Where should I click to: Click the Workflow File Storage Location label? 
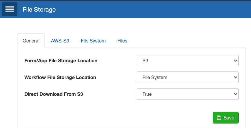(60, 77)
